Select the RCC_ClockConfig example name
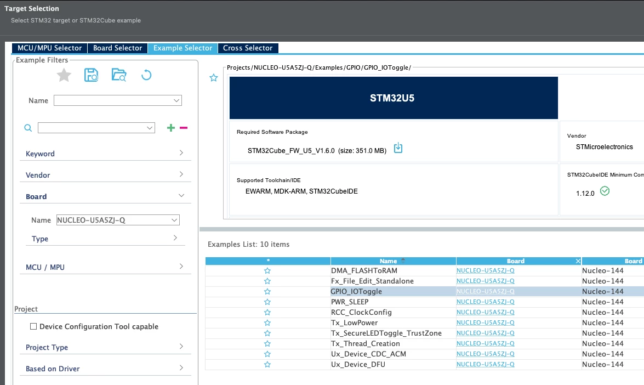 (x=361, y=312)
